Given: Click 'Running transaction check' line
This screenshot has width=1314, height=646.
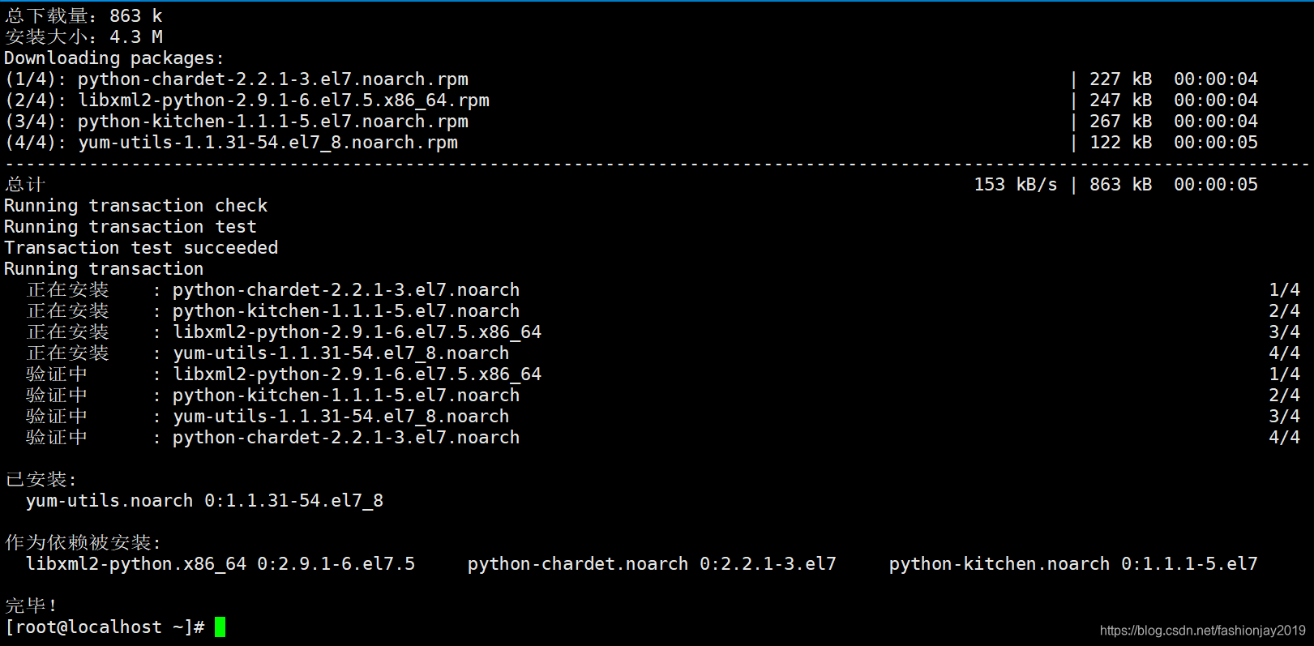Looking at the screenshot, I should coord(136,206).
